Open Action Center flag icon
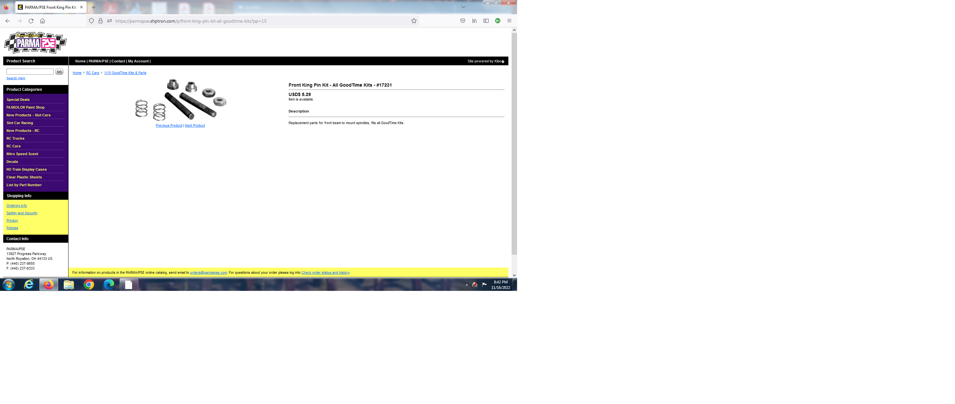 [484, 285]
